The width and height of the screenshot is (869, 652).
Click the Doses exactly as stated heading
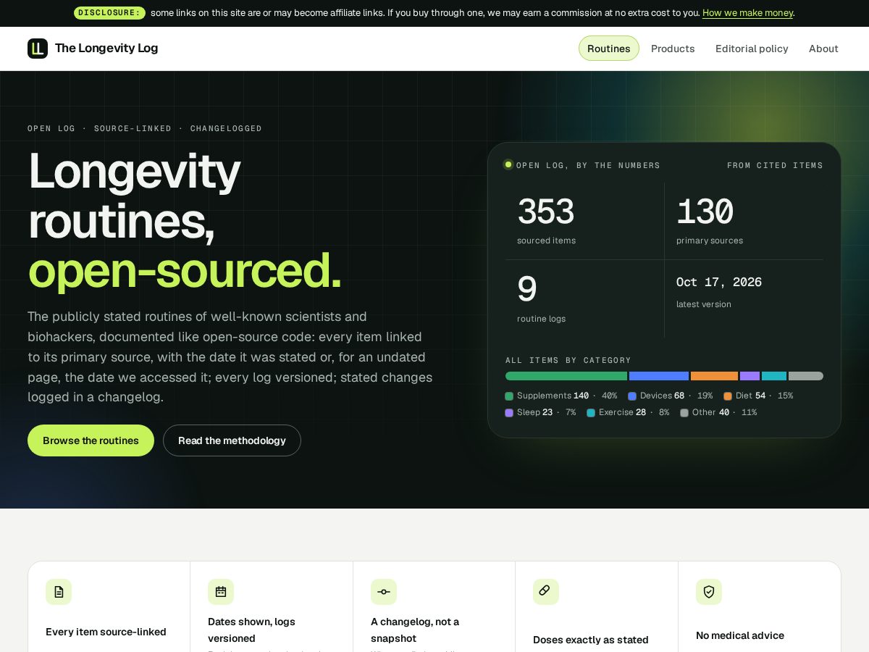click(x=591, y=640)
